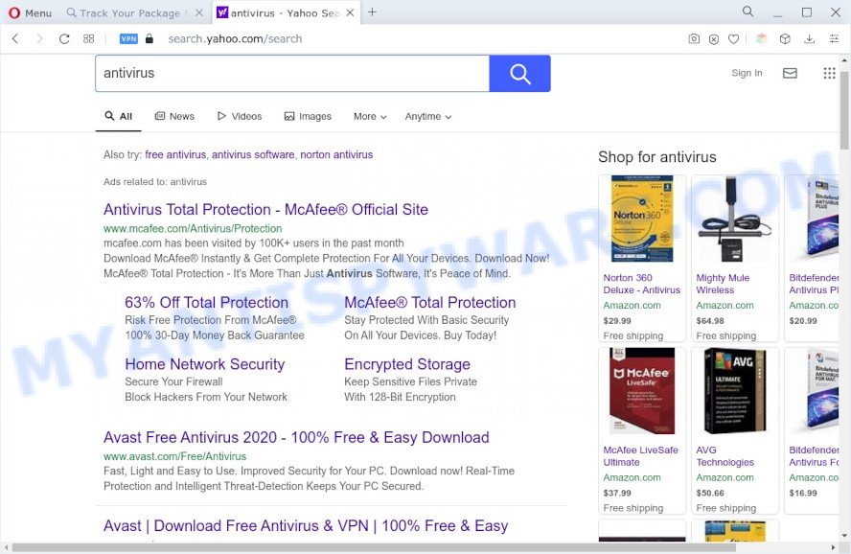Image resolution: width=851 pixels, height=554 pixels.
Task: Click the horizontal scrollbar at bottom
Action: point(374,547)
